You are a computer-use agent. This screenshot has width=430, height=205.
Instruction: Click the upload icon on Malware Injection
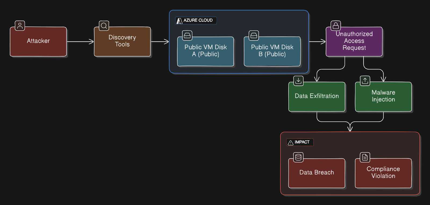pyautogui.click(x=365, y=81)
